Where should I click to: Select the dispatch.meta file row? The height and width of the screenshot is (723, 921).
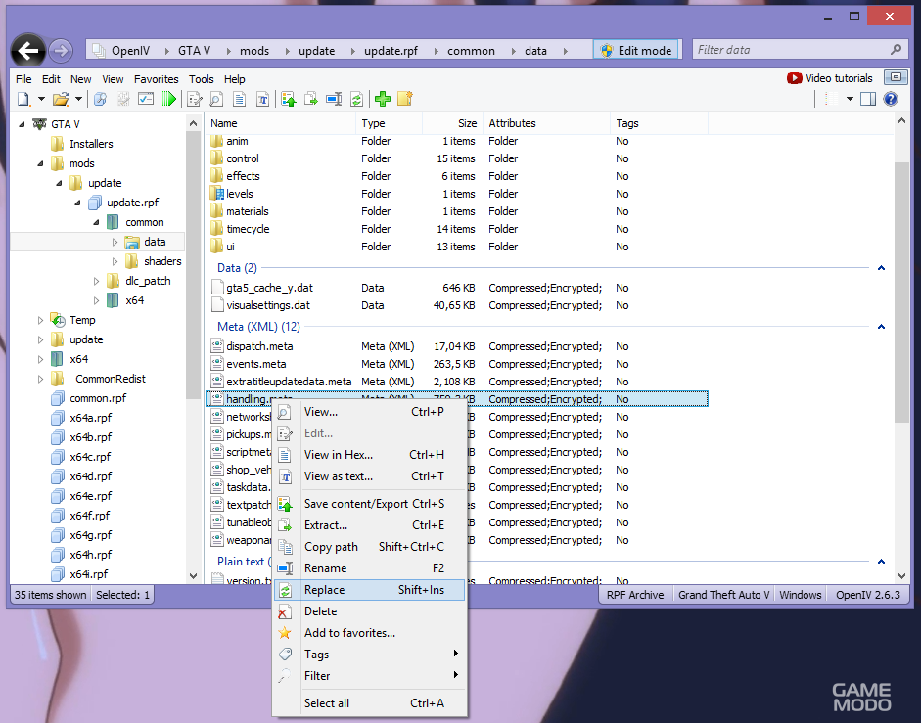click(x=457, y=346)
